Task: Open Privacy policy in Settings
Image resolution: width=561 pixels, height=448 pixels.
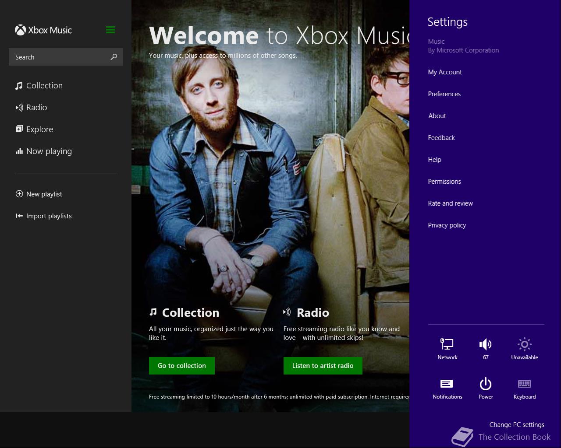Action: (447, 225)
